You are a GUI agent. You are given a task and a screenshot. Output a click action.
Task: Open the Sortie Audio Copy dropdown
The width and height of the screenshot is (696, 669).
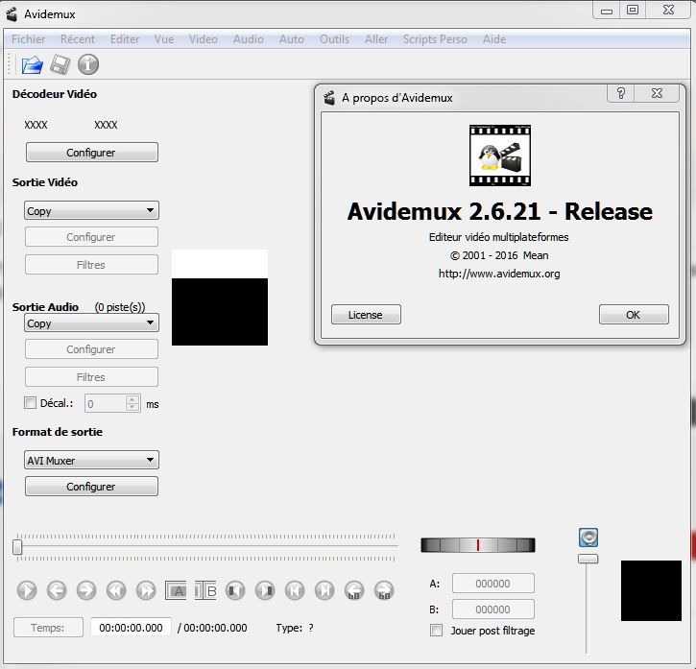(91, 323)
